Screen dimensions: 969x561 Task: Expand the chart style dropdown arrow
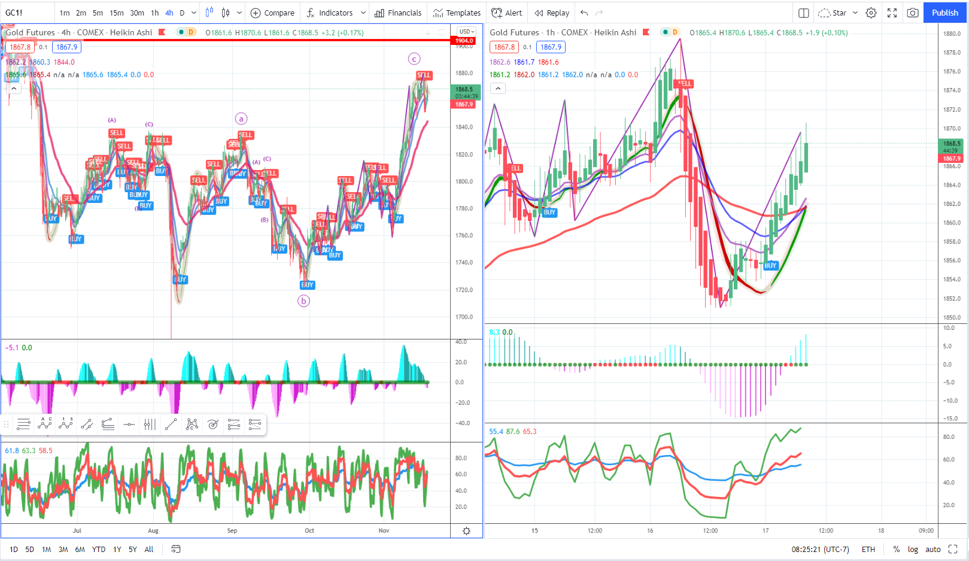[x=239, y=13]
